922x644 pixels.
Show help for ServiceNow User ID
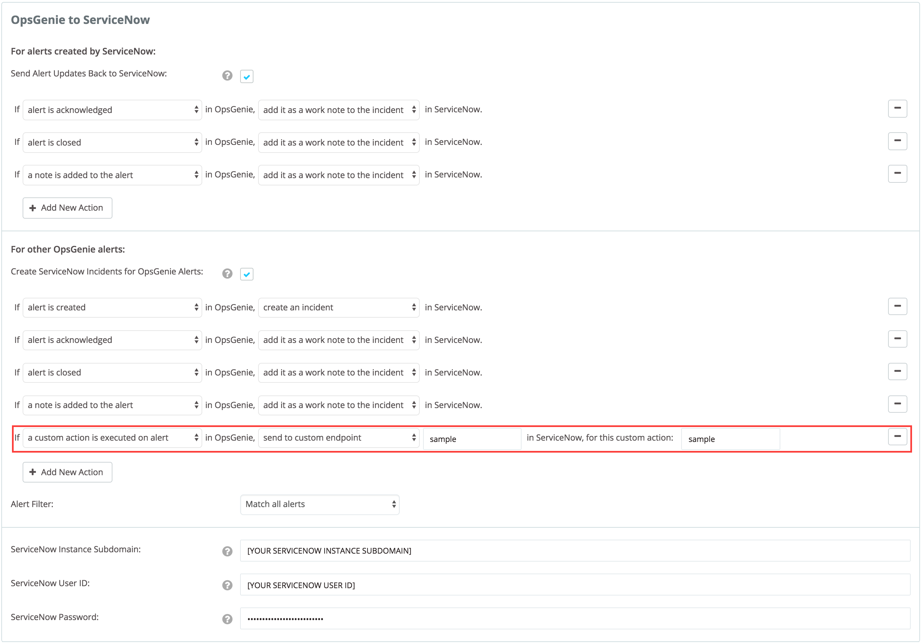[x=227, y=586]
